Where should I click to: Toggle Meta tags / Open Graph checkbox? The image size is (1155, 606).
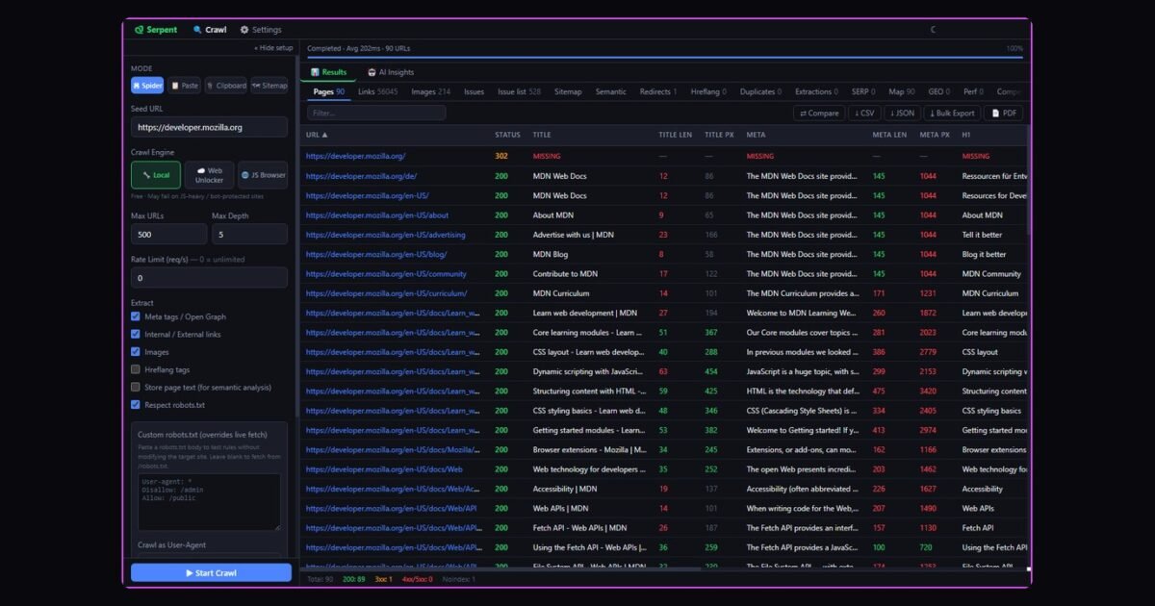(x=136, y=316)
